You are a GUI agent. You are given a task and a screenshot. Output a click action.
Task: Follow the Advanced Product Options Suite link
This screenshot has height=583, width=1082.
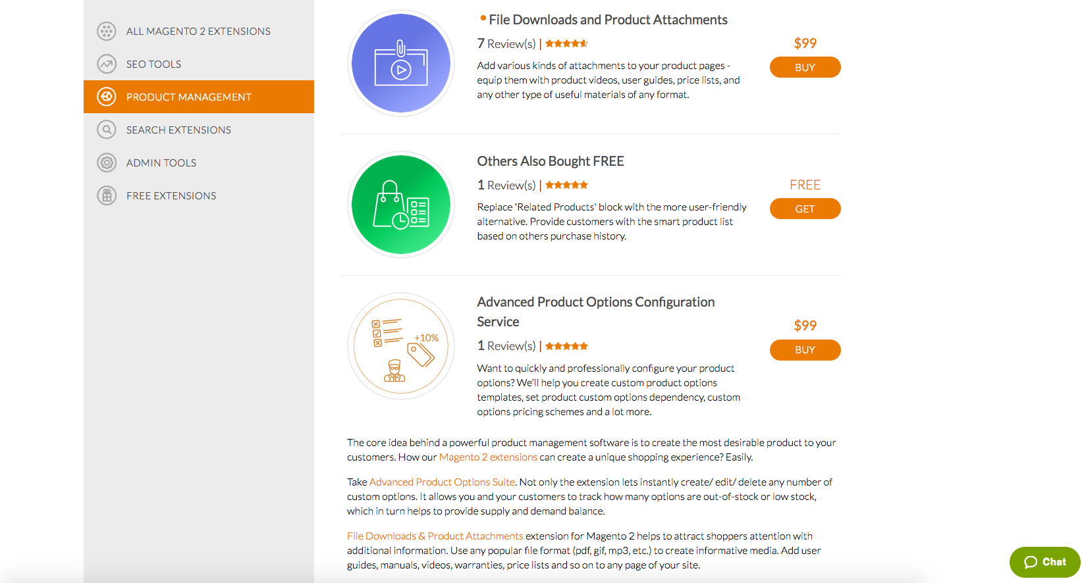click(x=442, y=482)
